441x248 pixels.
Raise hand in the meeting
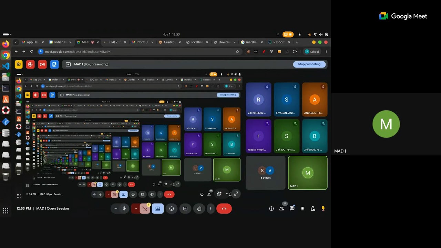coord(199,208)
